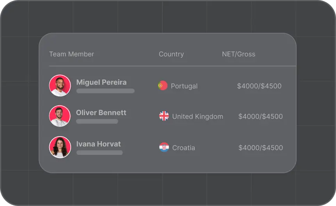Open Ivana Horvat's name link
Screen dimensions: 336x206
(x=99, y=144)
